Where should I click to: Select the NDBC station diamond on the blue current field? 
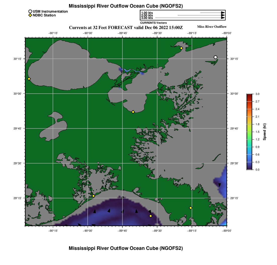(x=151, y=216)
